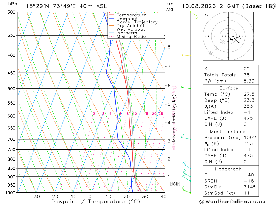The height and width of the screenshot is (205, 279).
Task: Click the Totals Totals value 38
Action: click(247, 75)
